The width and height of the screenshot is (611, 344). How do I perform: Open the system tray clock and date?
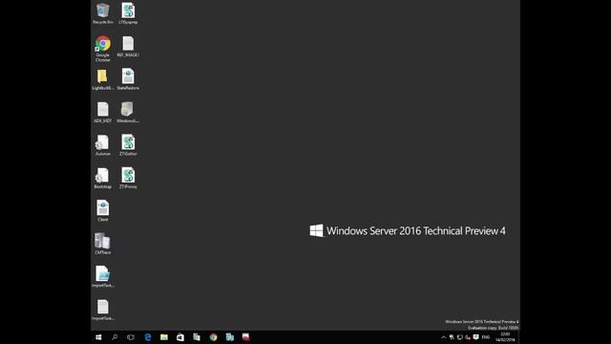(x=505, y=337)
